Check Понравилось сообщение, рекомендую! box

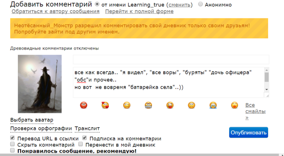point(12,150)
